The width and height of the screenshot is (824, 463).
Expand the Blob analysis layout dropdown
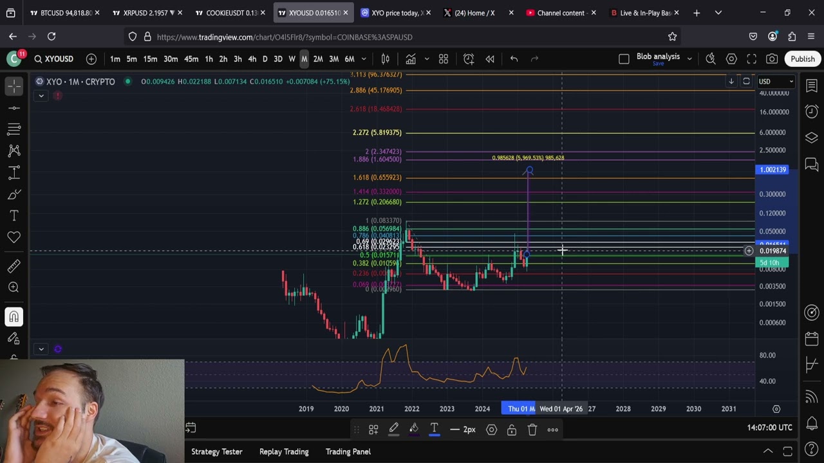[x=689, y=59]
